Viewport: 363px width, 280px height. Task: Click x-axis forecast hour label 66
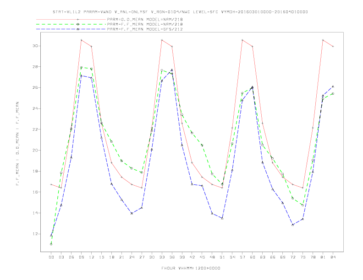(273, 257)
